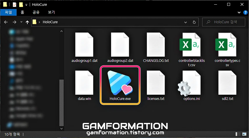The image size is (249, 138).
Task: Go up one folder level
Action: (x=27, y=22)
